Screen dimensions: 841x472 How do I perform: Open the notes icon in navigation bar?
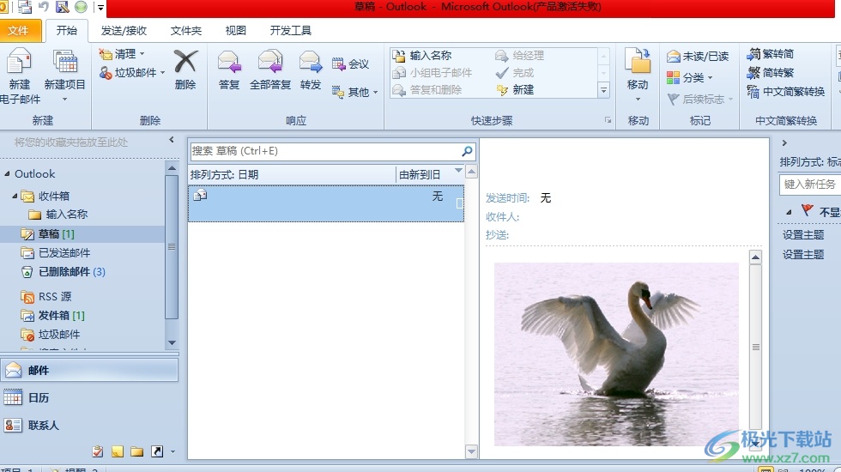coord(118,451)
